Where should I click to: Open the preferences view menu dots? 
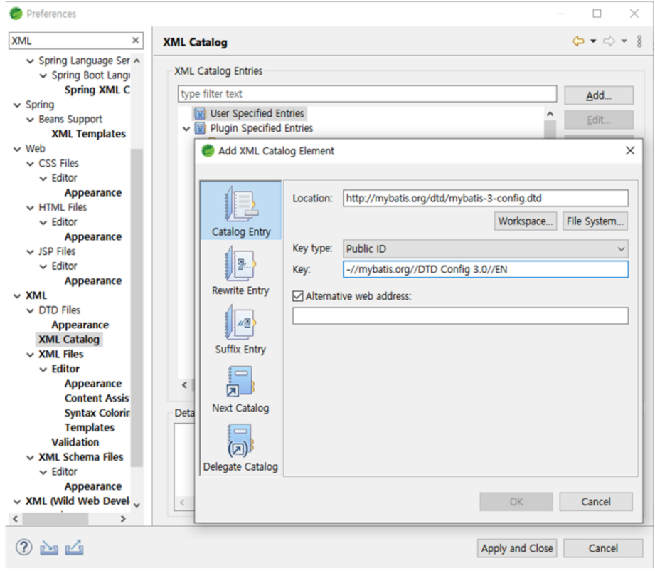(639, 41)
